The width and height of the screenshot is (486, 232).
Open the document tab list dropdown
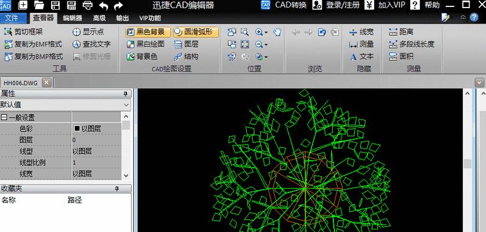[480, 82]
